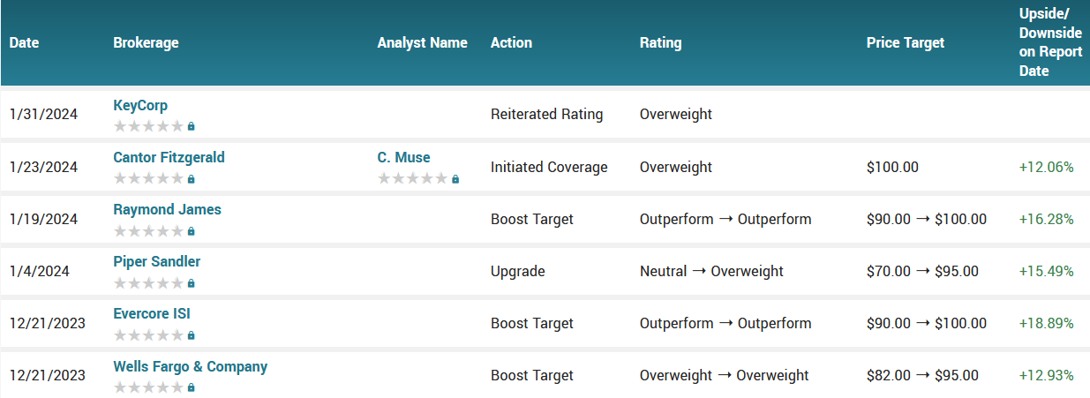Click the lock icon under Piper Sandler
This screenshot has width=1090, height=398.
[x=191, y=283]
